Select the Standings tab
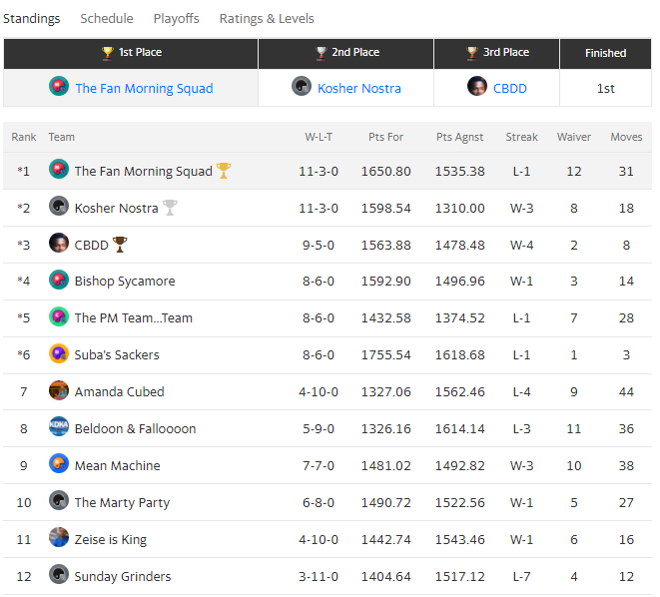Screen dimensions: 660x597 point(32,18)
